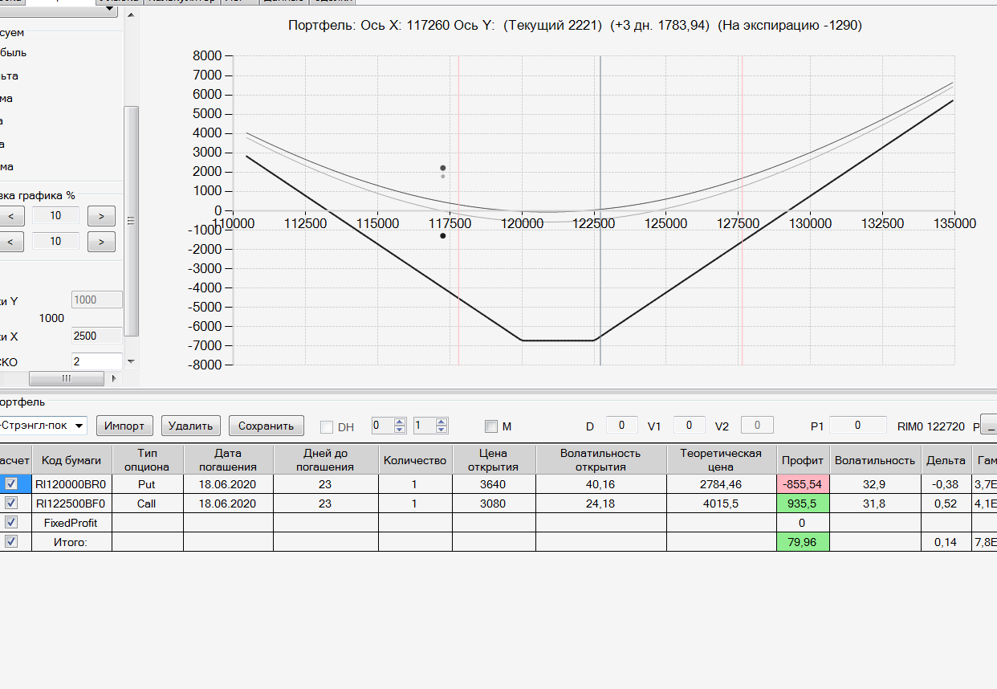The width and height of the screenshot is (997, 689).
Task: Click the down arrow of the left panel scrollbar
Action: point(132,362)
